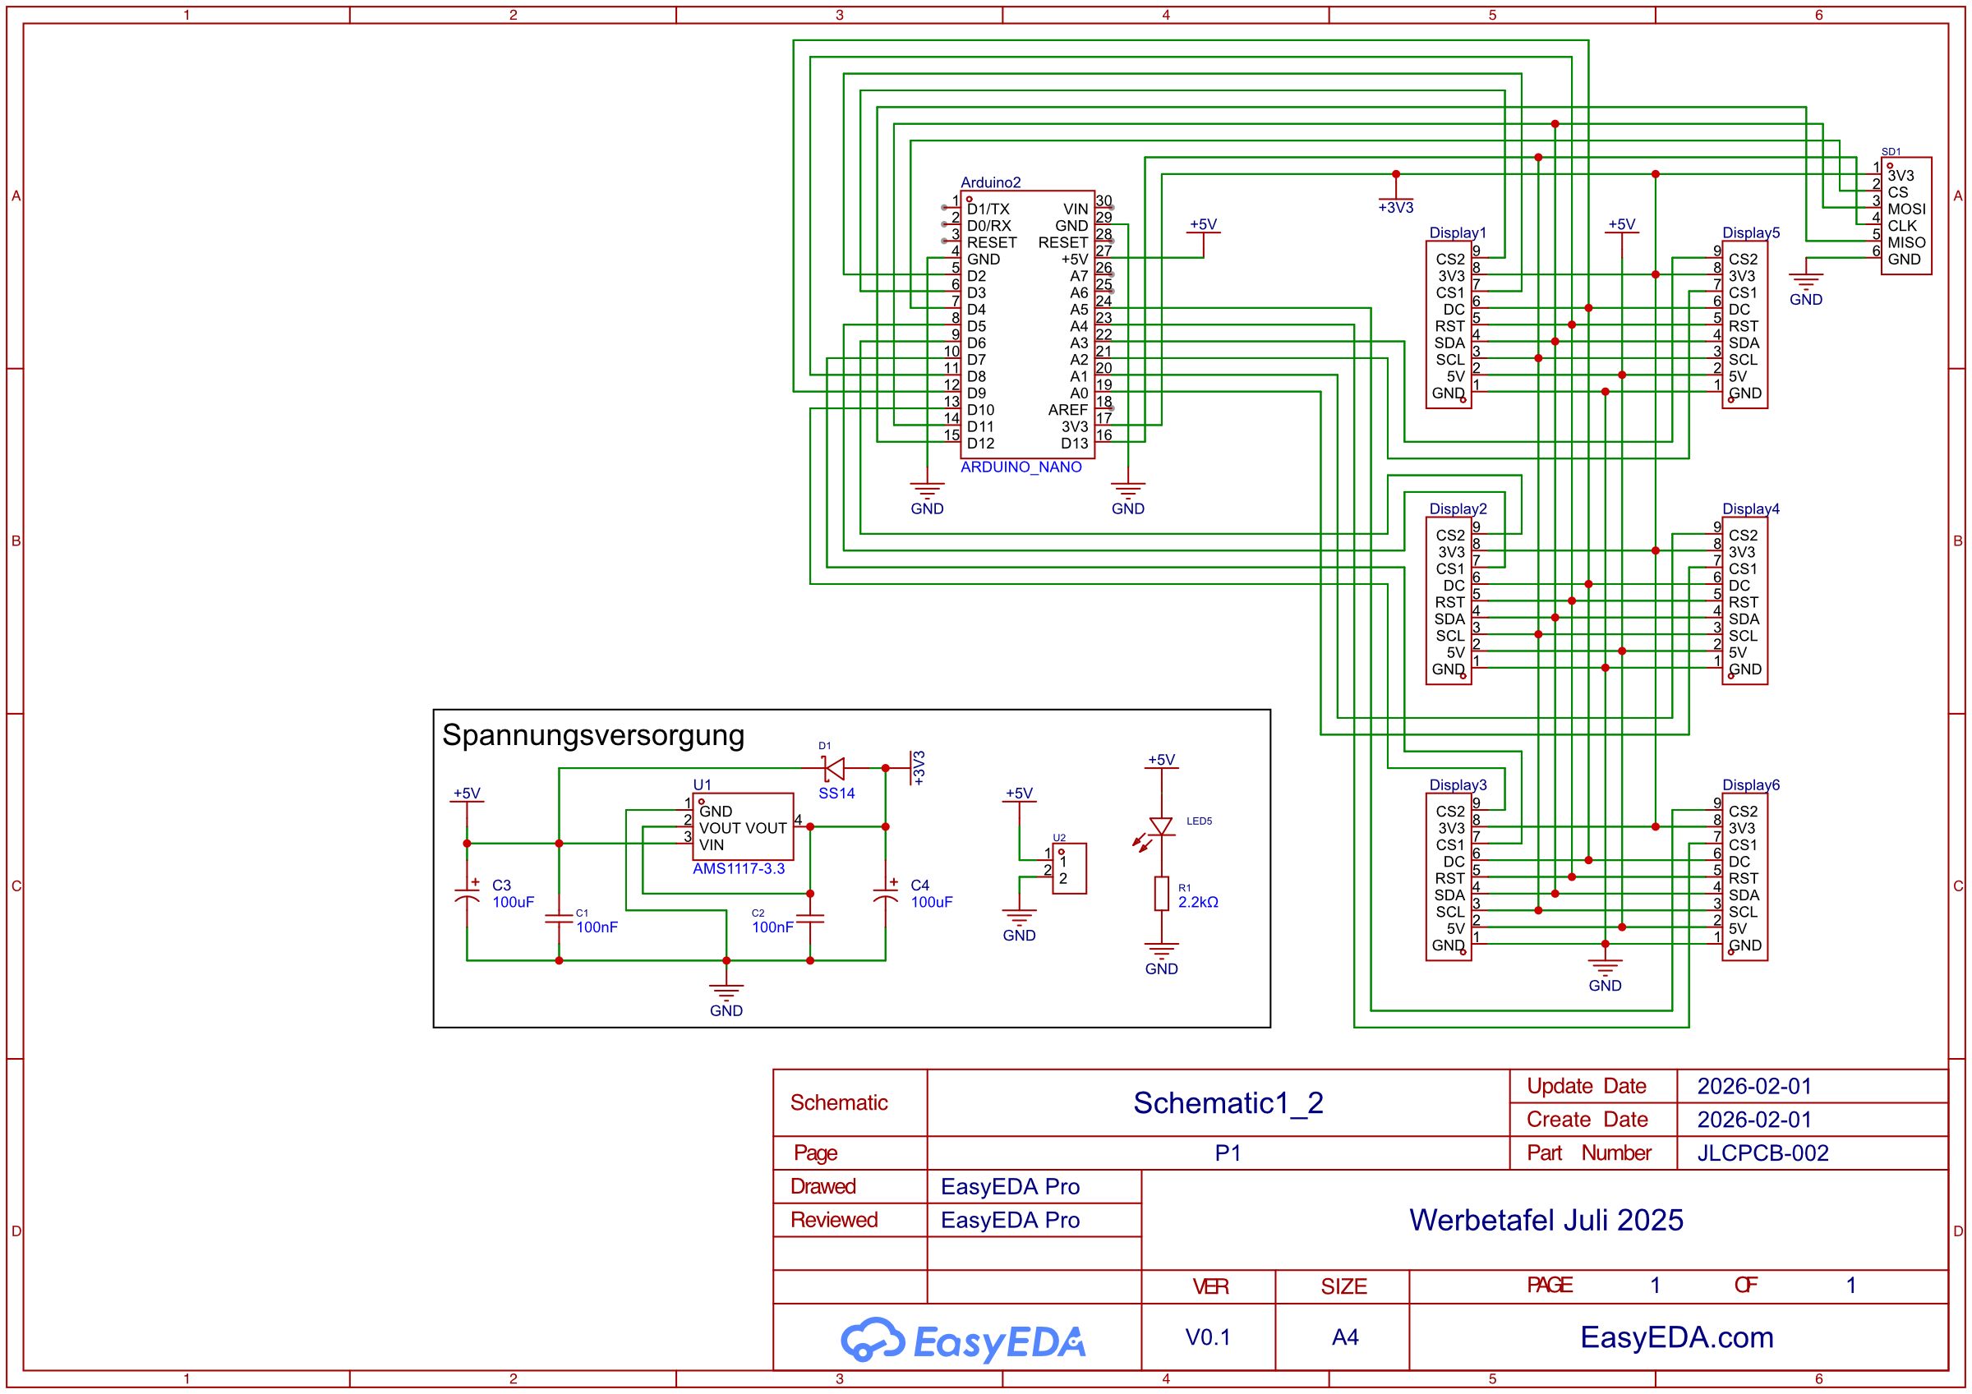Screen dimensions: 1972x1394
Task: Click the LED5 diode symbol
Action: point(1160,826)
